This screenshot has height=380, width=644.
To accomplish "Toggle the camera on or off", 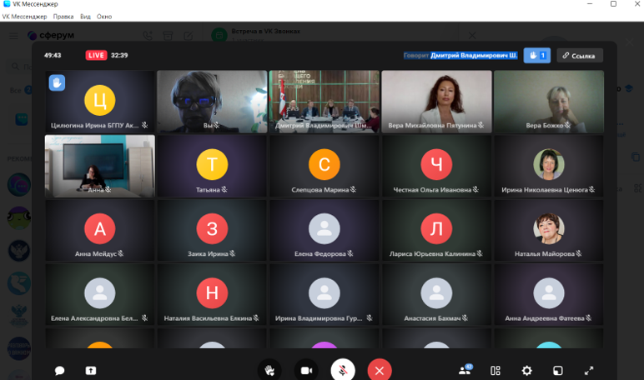I will pos(306,370).
